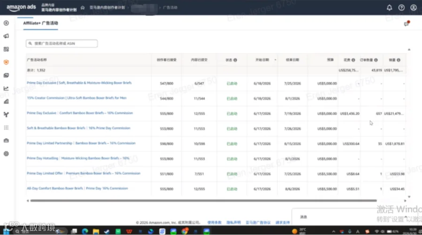Open the 隐私声明 footer link

click(234, 223)
